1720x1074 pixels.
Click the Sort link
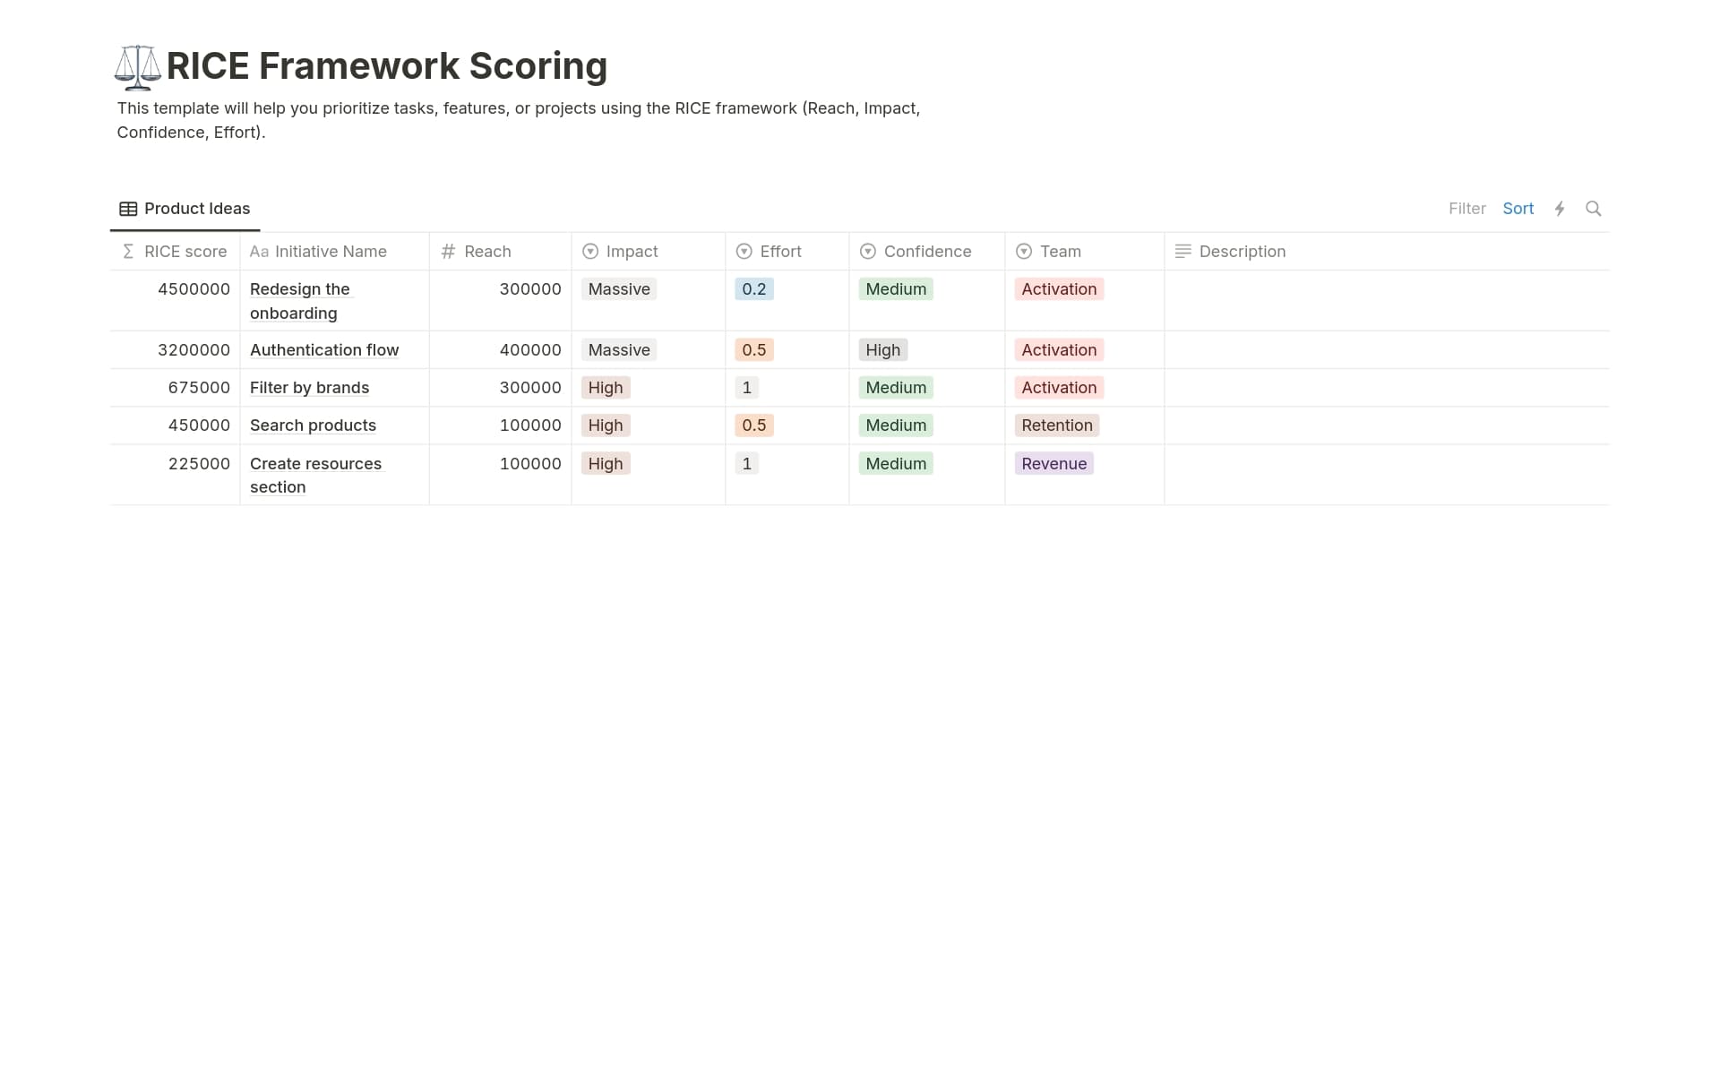(x=1518, y=208)
